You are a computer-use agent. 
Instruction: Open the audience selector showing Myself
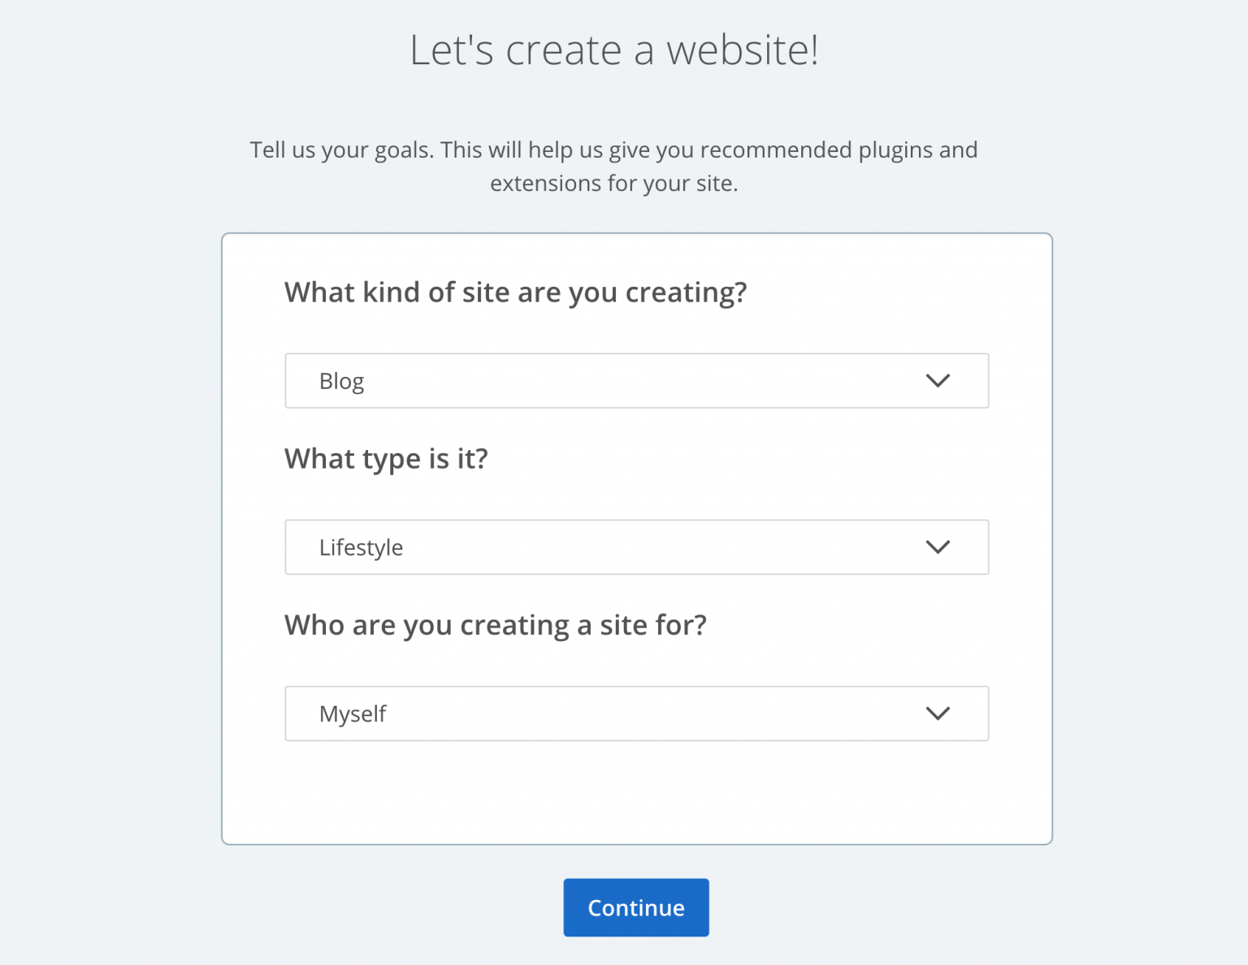pos(636,713)
